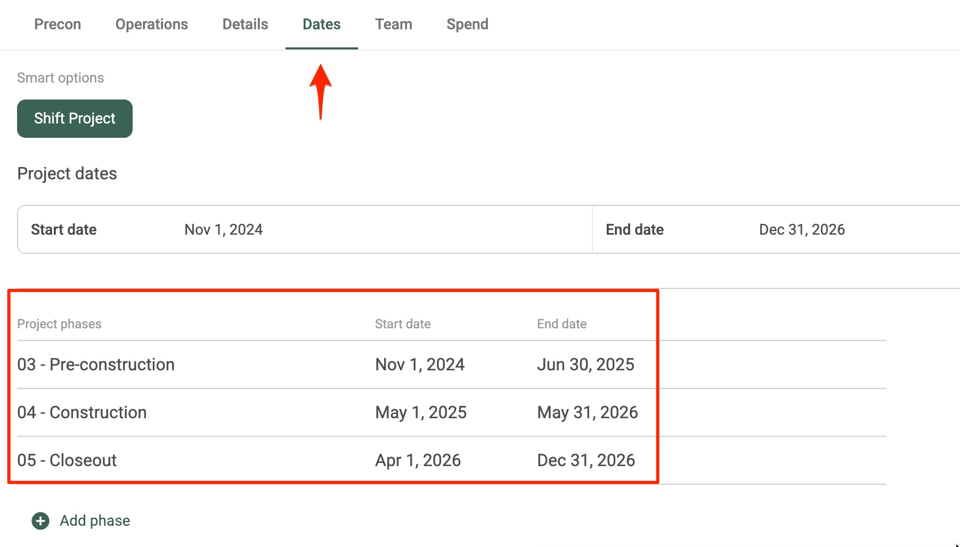View the Spend tab
Viewport: 960px width, 547px height.
(x=467, y=24)
